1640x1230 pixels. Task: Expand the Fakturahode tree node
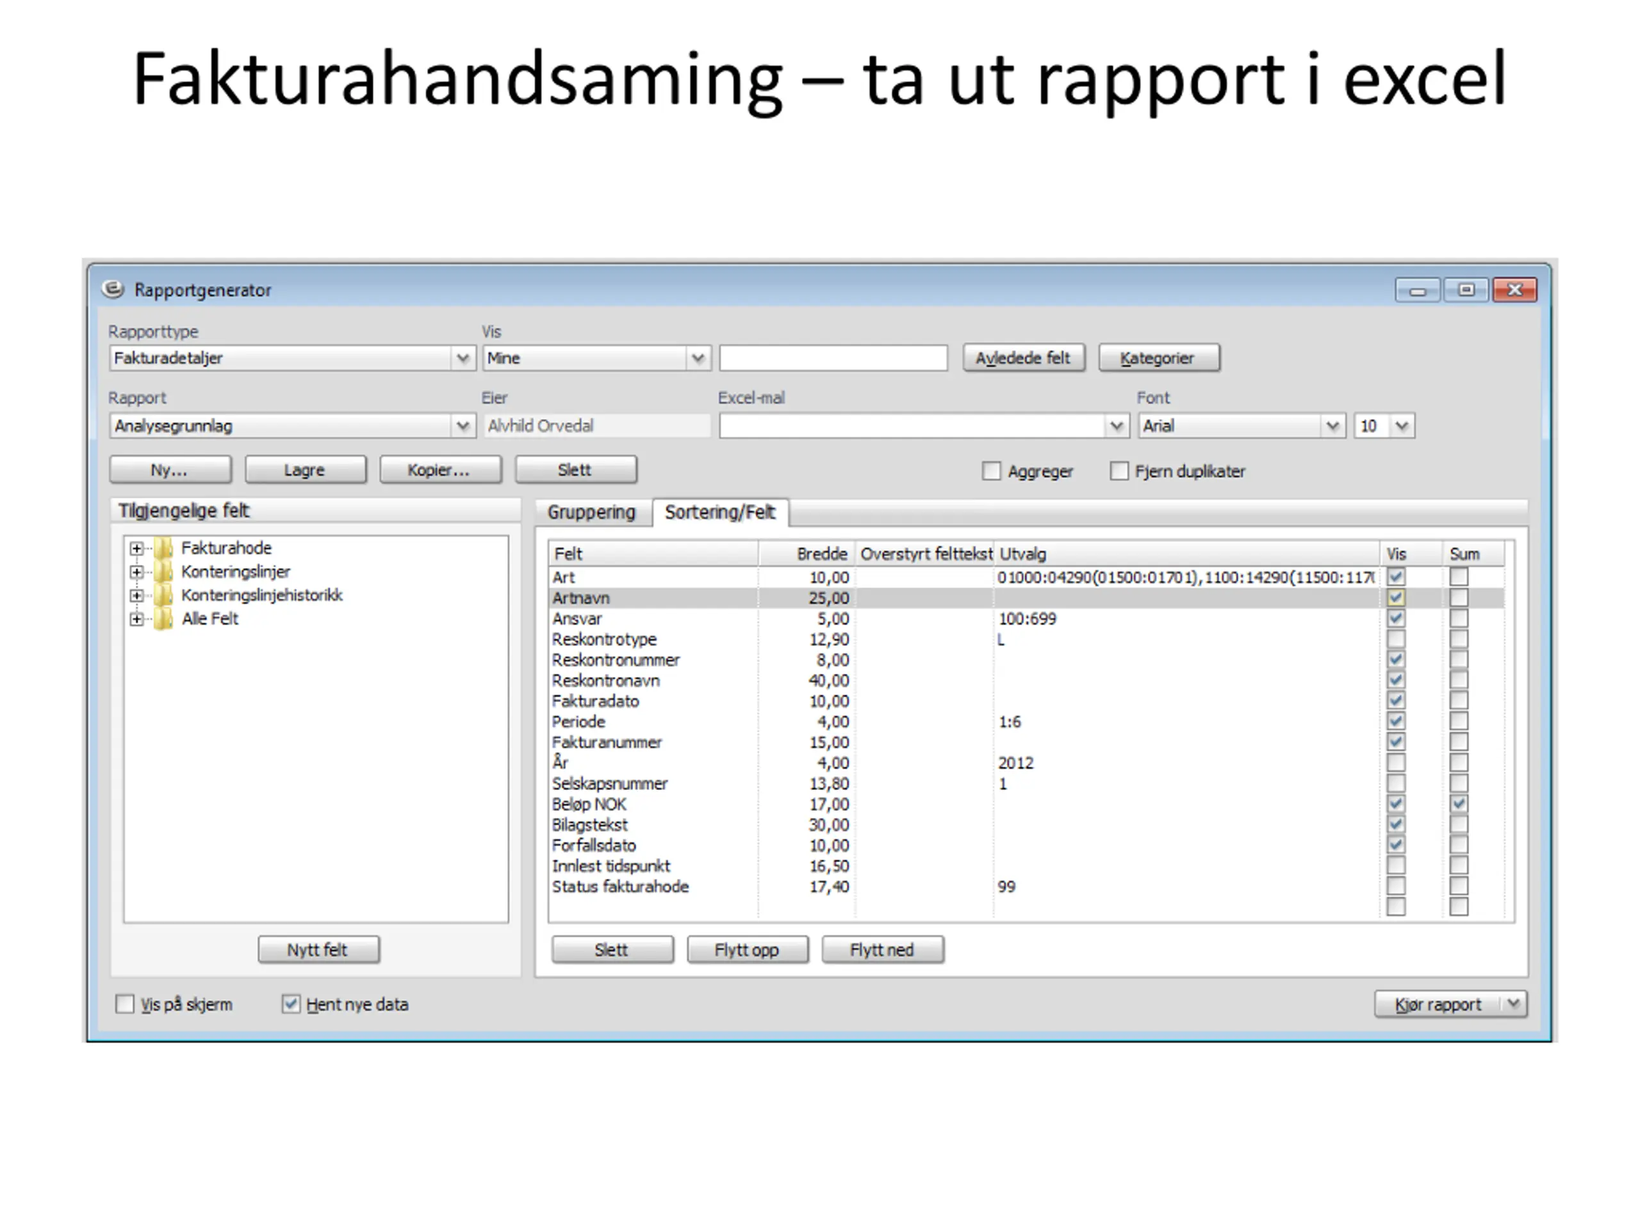tap(136, 548)
